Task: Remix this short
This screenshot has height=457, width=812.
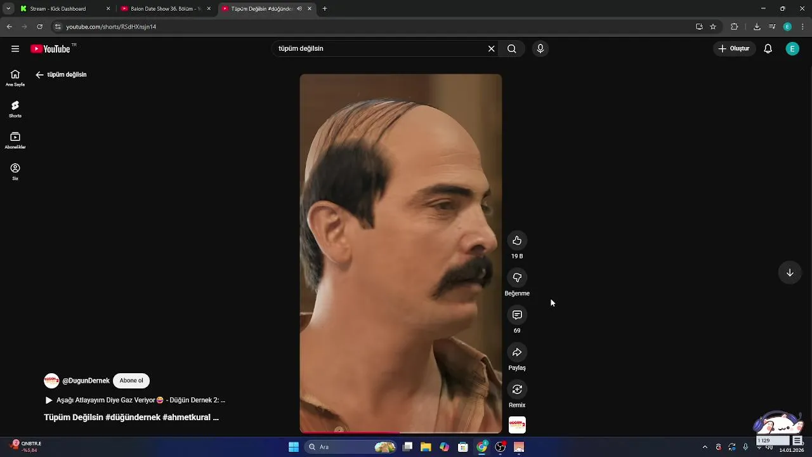Action: pyautogui.click(x=517, y=389)
